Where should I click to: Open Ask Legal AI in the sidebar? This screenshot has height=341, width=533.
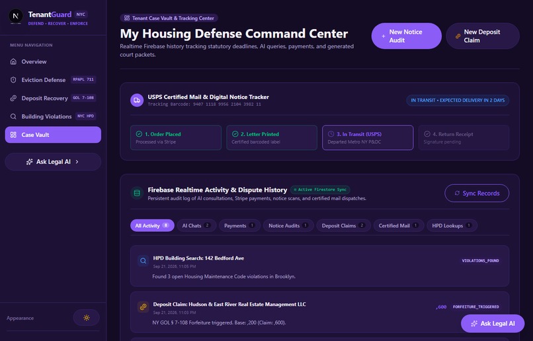point(53,162)
